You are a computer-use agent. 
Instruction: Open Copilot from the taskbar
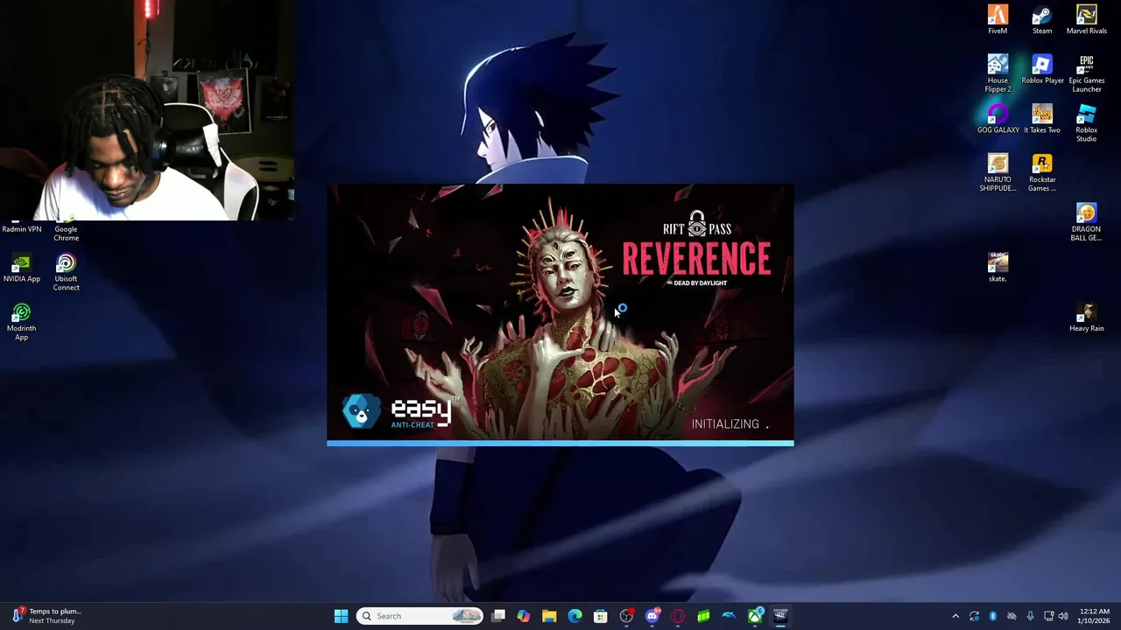tap(524, 616)
